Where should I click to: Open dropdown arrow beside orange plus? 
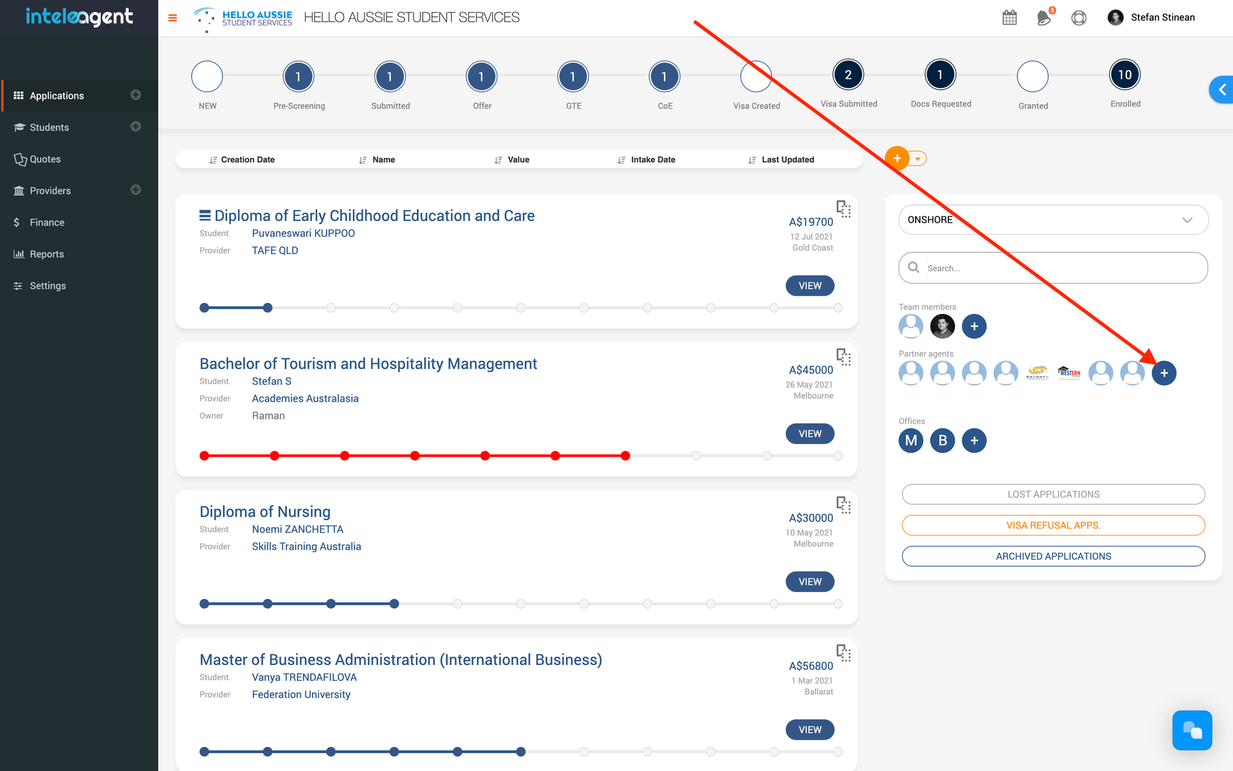point(918,159)
